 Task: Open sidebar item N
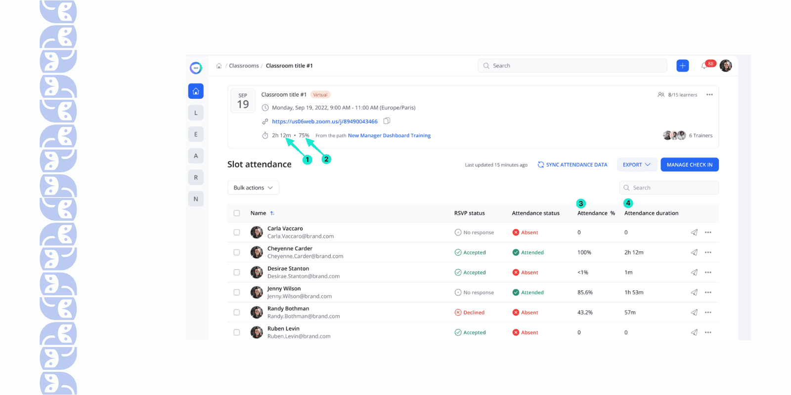pos(196,199)
